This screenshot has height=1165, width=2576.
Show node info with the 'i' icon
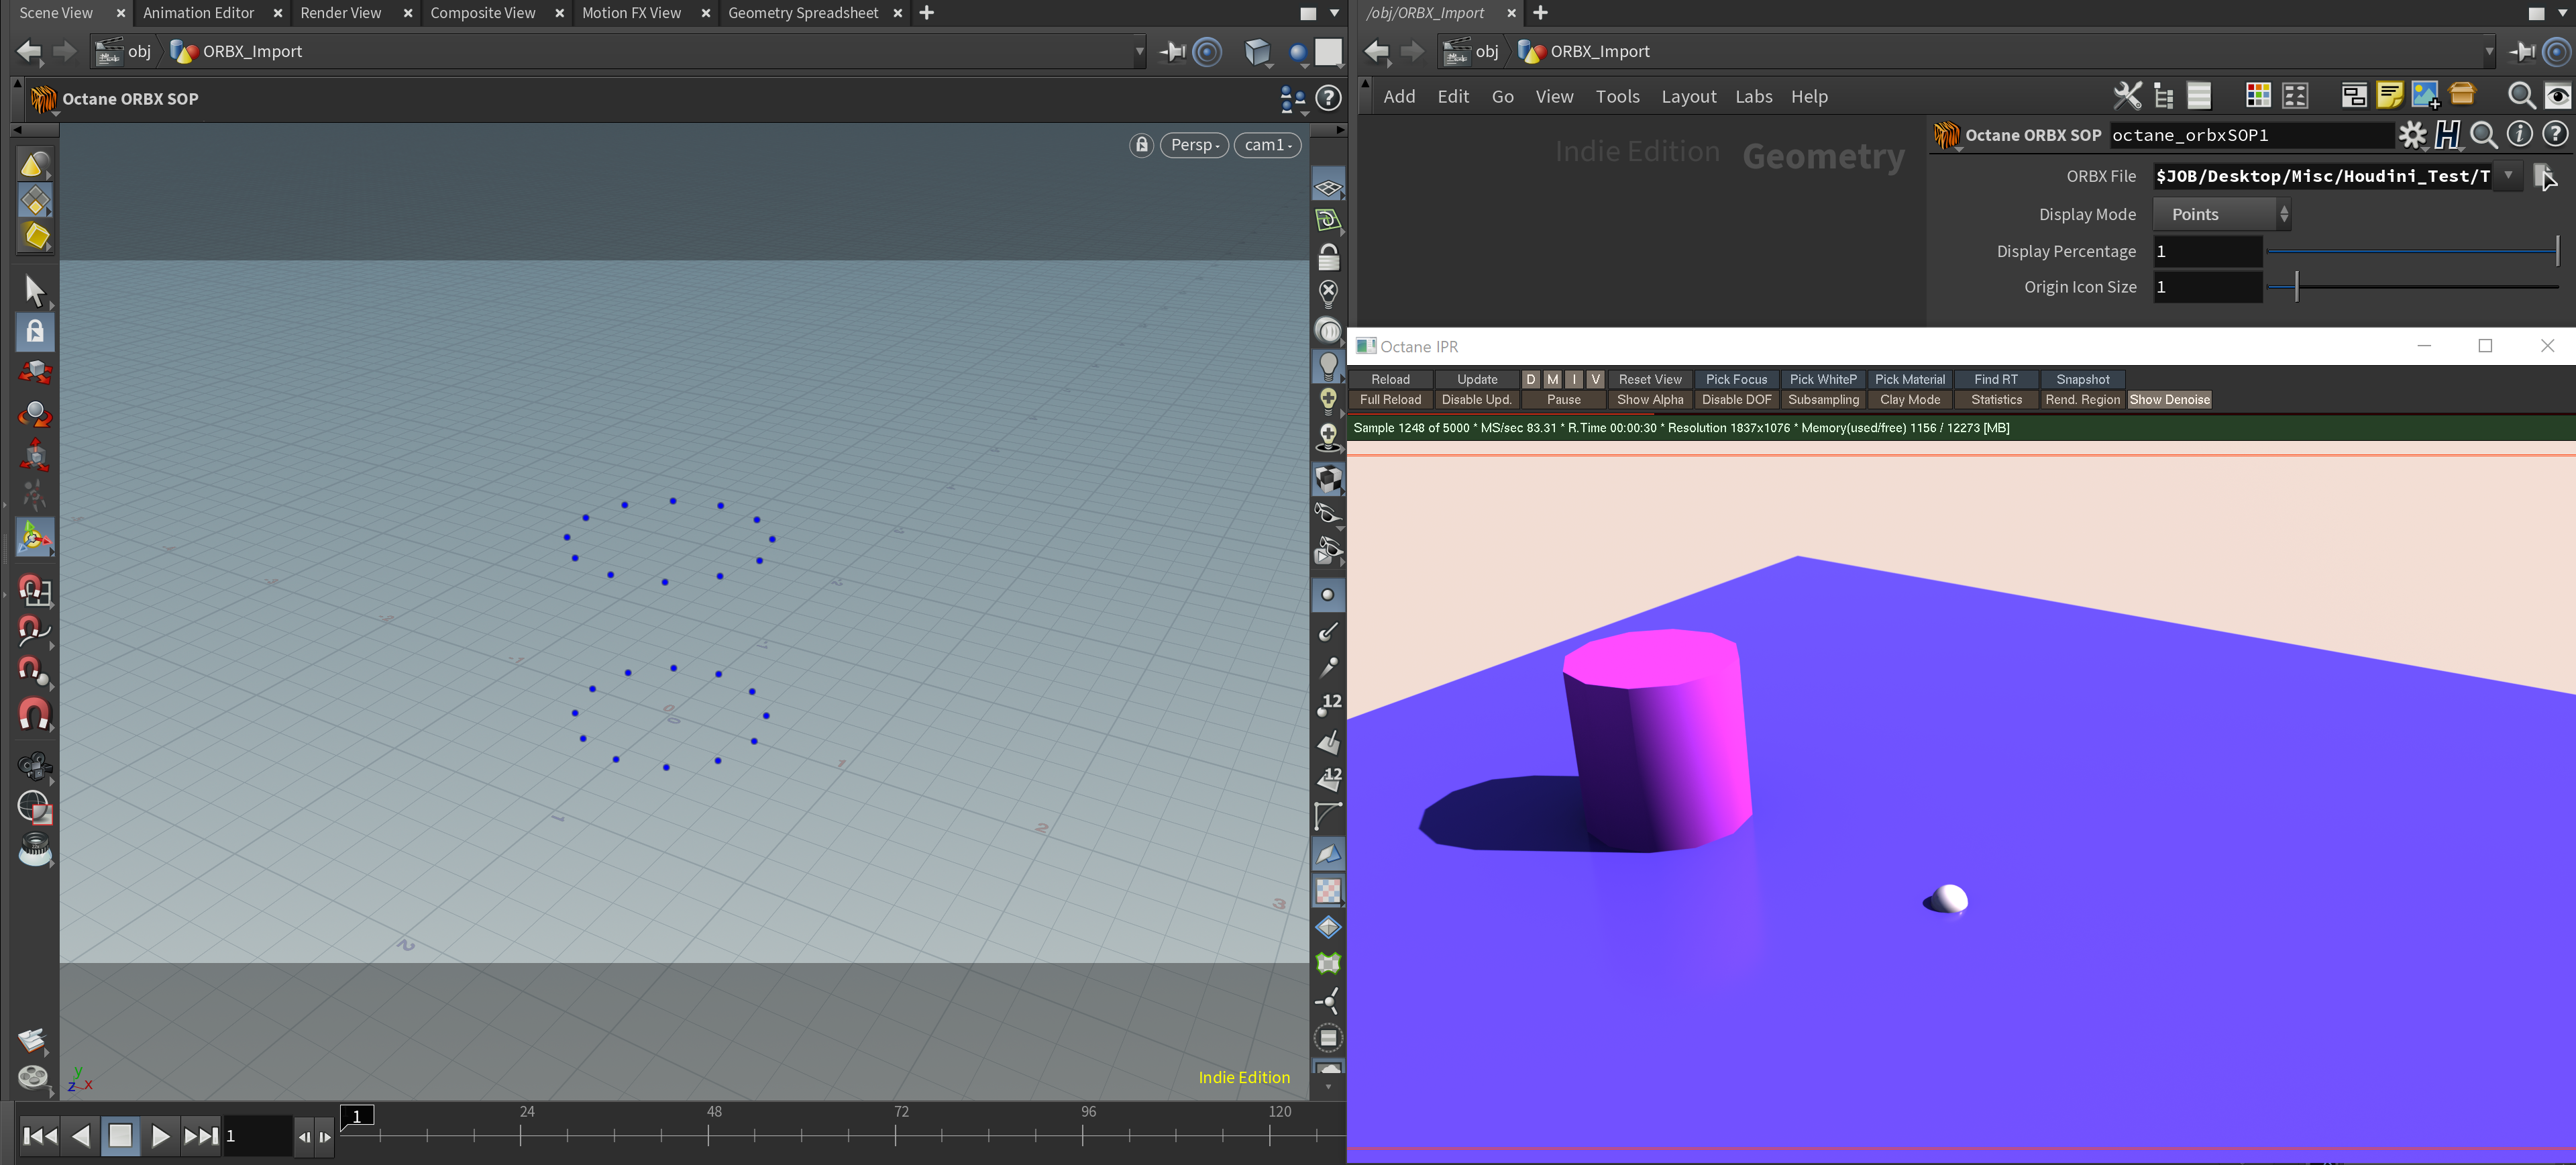2519,135
